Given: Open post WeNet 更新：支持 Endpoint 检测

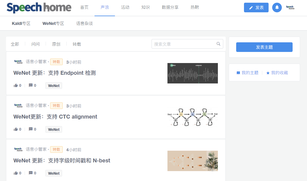Looking at the screenshot, I should tap(54, 73).
